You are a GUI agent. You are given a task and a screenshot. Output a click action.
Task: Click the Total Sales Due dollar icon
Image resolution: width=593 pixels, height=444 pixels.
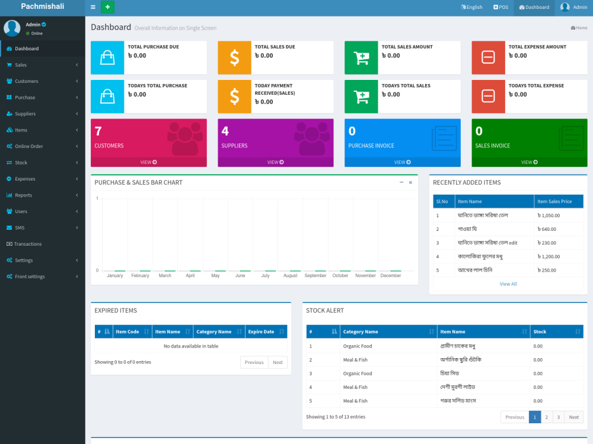point(234,57)
